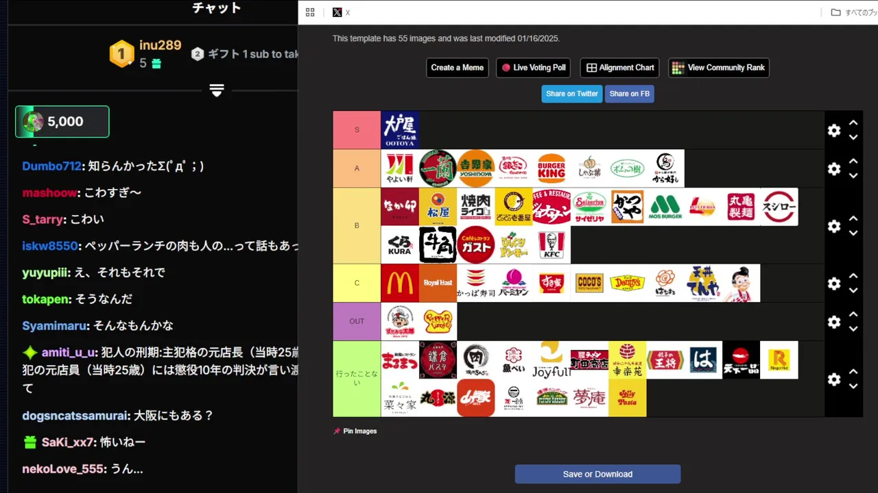Screen dimensions: 878x493
Task: Select the Ichiran logo in A tier
Action: 438,168
